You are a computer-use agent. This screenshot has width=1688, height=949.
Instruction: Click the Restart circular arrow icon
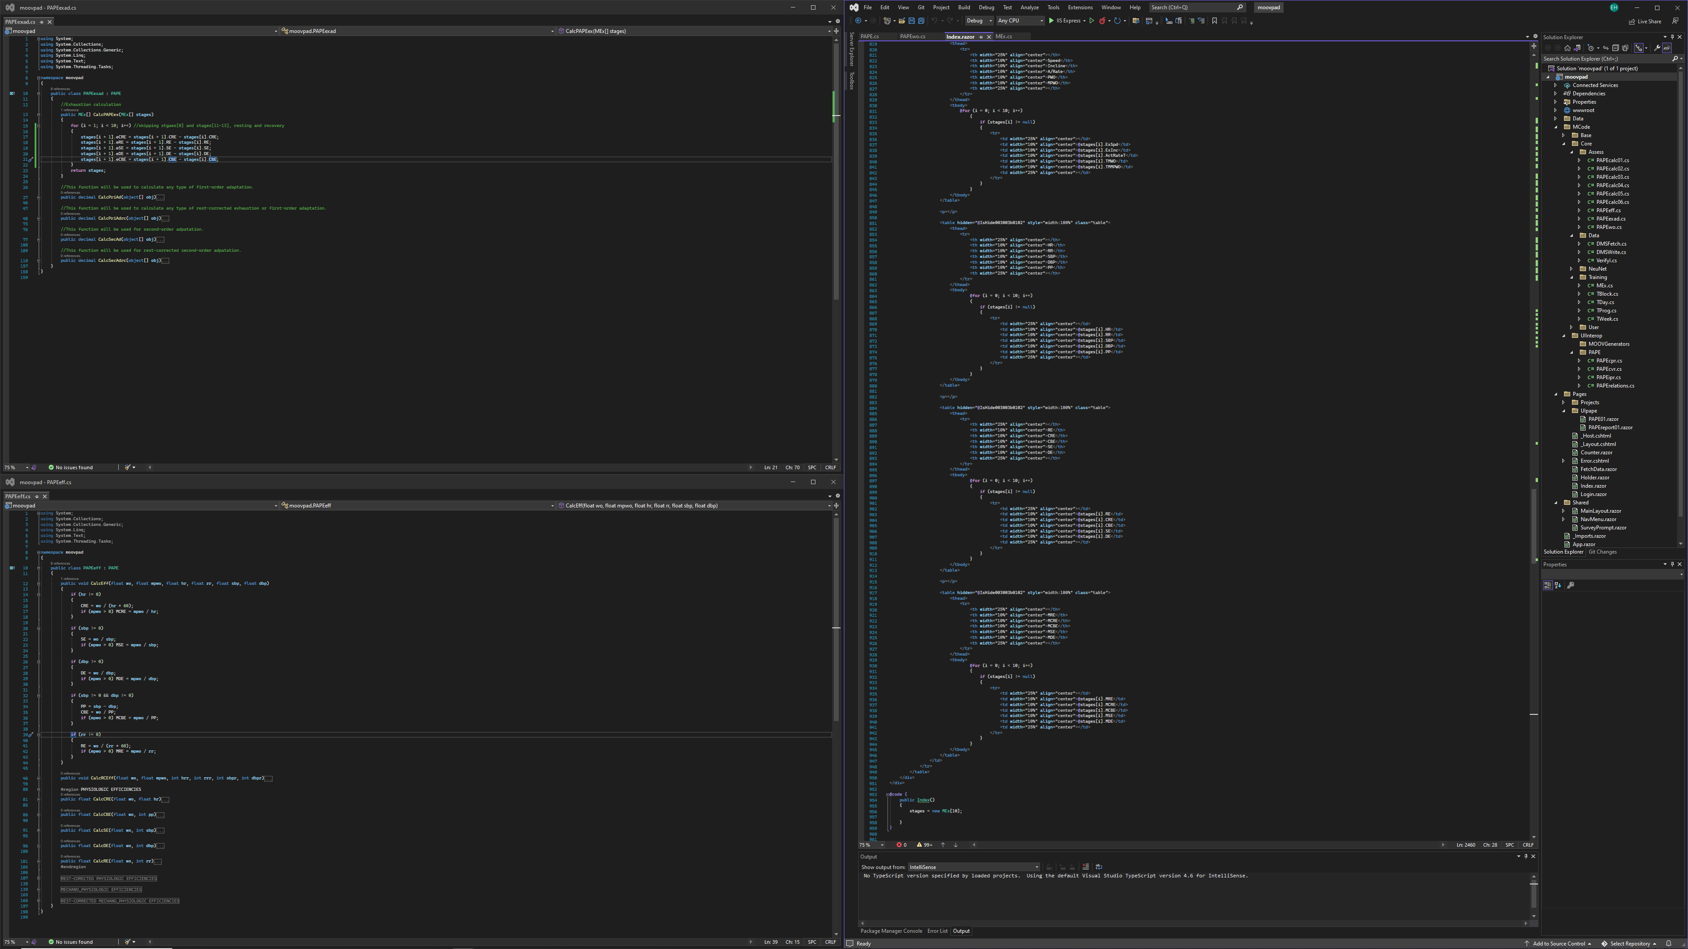(1118, 21)
